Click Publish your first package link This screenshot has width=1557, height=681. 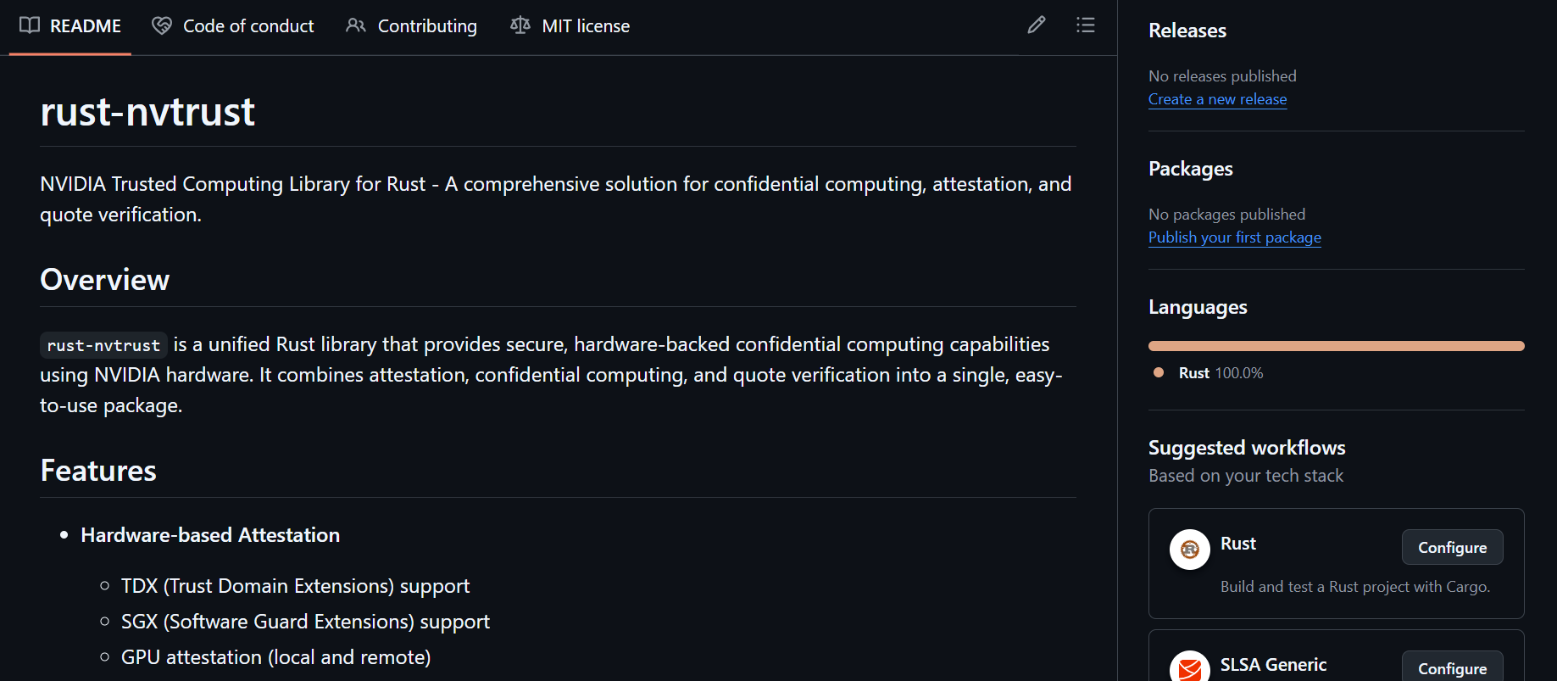point(1234,237)
